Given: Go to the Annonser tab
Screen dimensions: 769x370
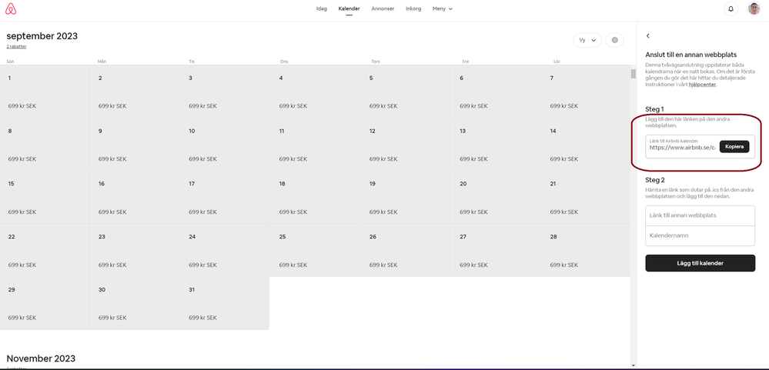Looking at the screenshot, I should (383, 8).
